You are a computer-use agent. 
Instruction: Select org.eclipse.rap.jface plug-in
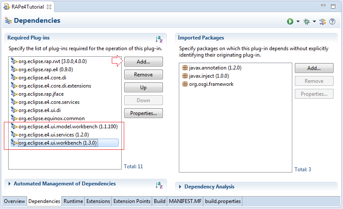41,94
